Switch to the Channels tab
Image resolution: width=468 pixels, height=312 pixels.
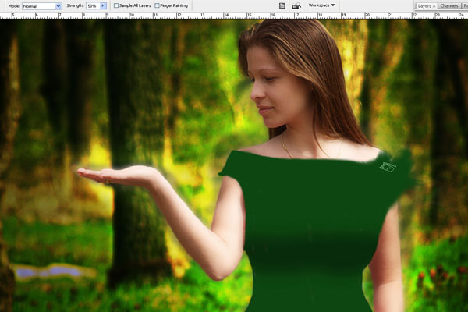(449, 5)
